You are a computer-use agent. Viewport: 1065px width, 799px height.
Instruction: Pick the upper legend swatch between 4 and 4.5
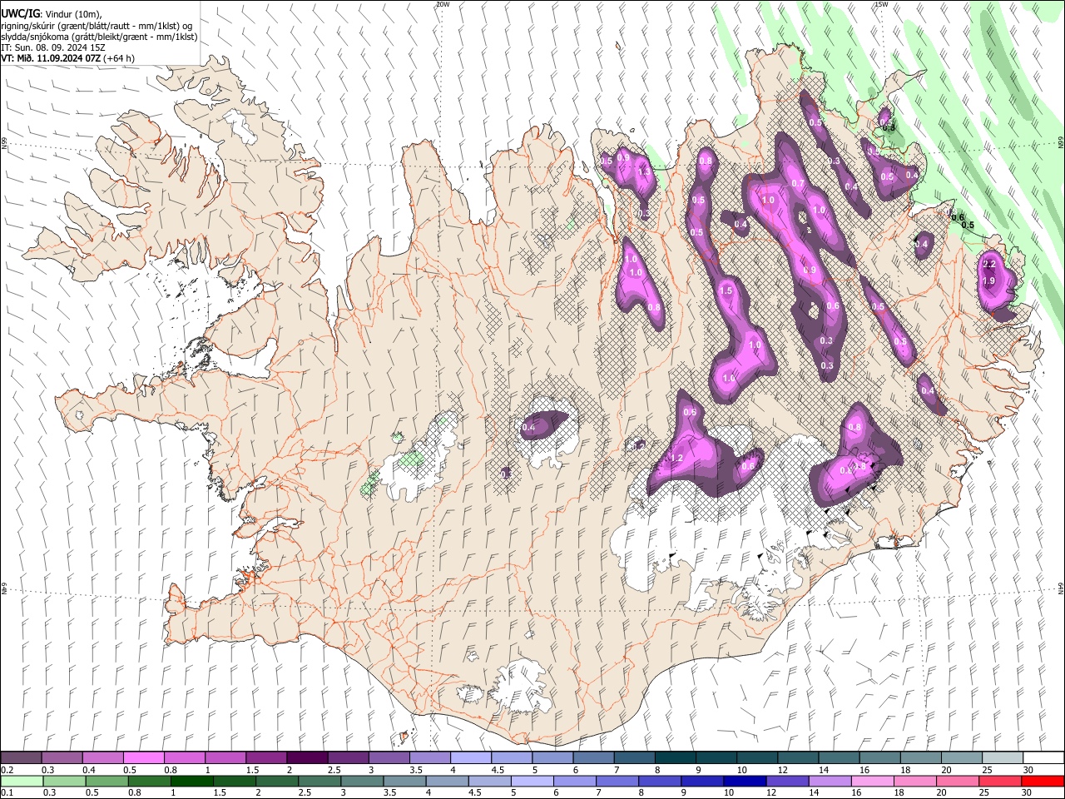(471, 757)
